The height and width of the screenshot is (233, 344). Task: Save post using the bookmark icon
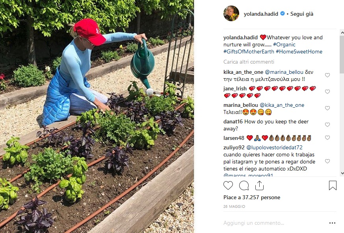pos(333,185)
